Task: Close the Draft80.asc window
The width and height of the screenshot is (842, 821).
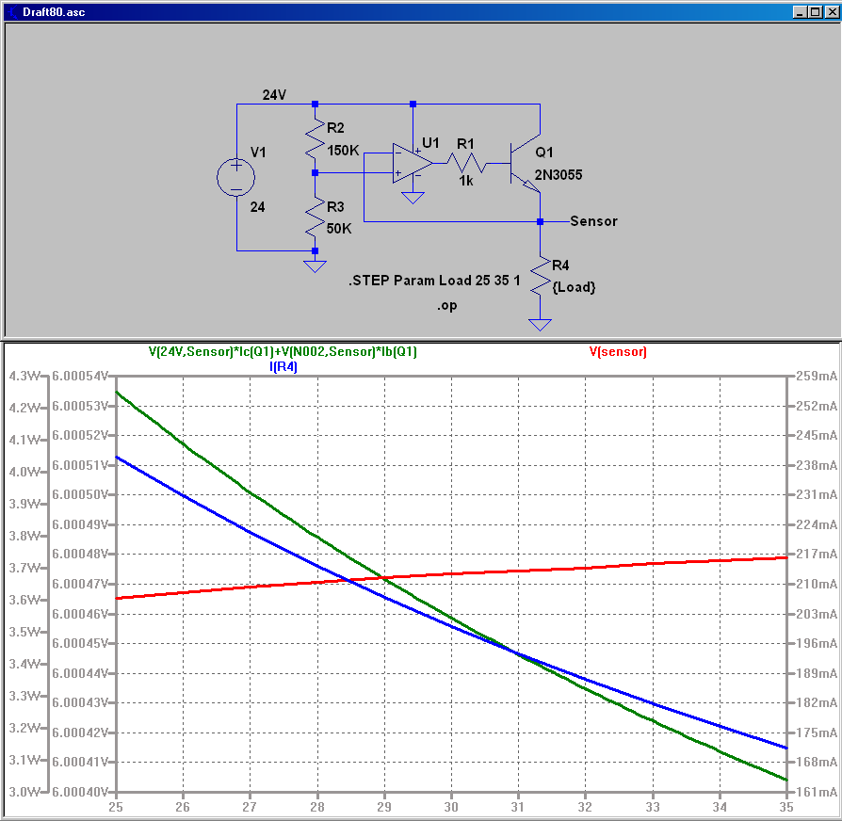Action: coord(832,12)
